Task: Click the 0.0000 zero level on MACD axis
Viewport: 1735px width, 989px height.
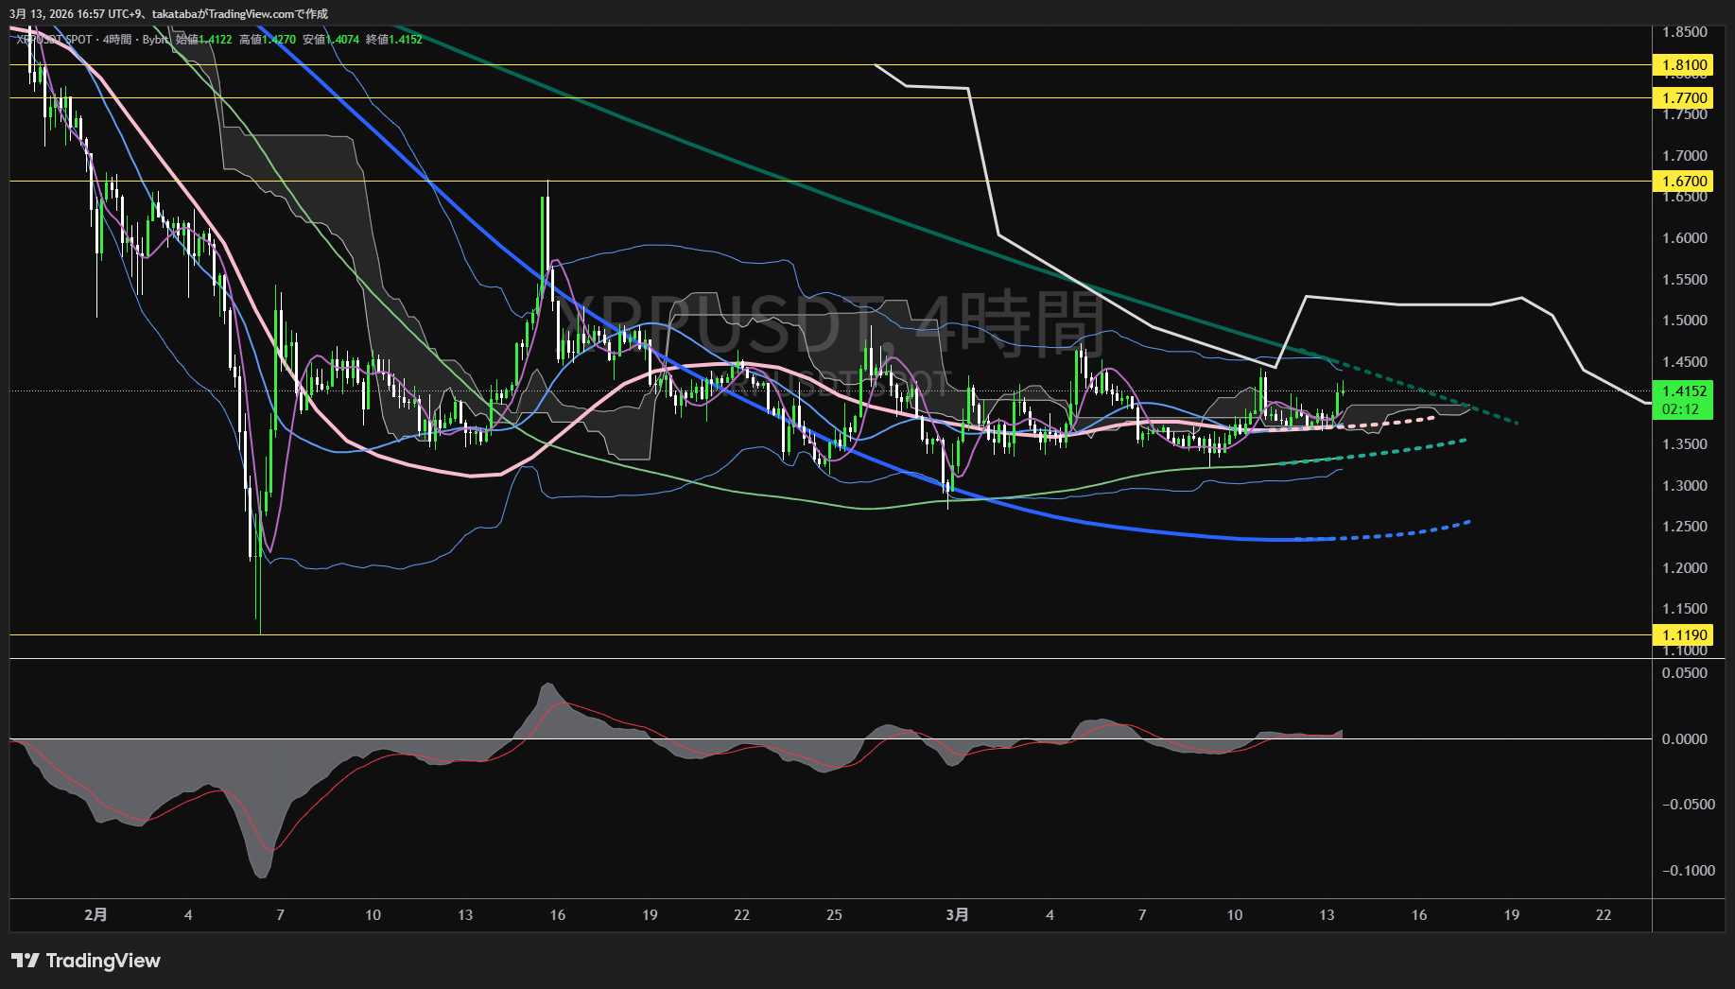Action: (x=1684, y=739)
